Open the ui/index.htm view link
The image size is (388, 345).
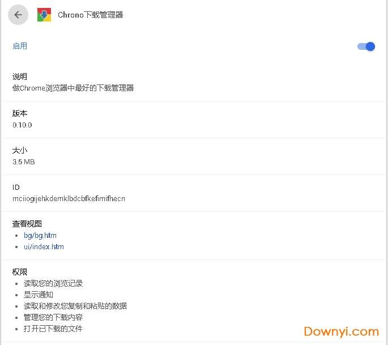pyautogui.click(x=44, y=247)
